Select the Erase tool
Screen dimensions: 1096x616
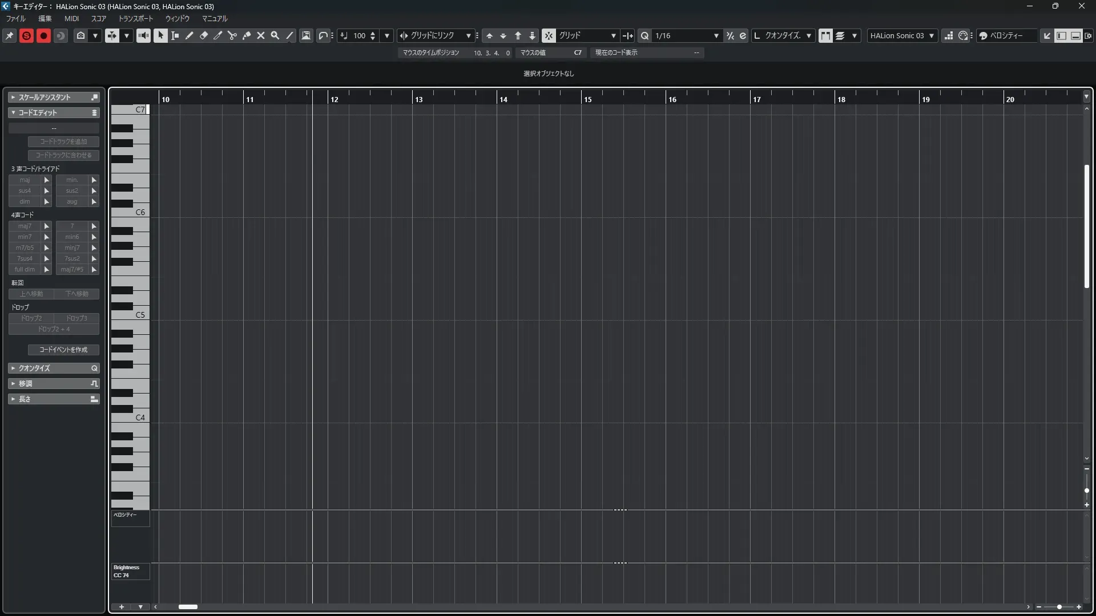(x=203, y=35)
